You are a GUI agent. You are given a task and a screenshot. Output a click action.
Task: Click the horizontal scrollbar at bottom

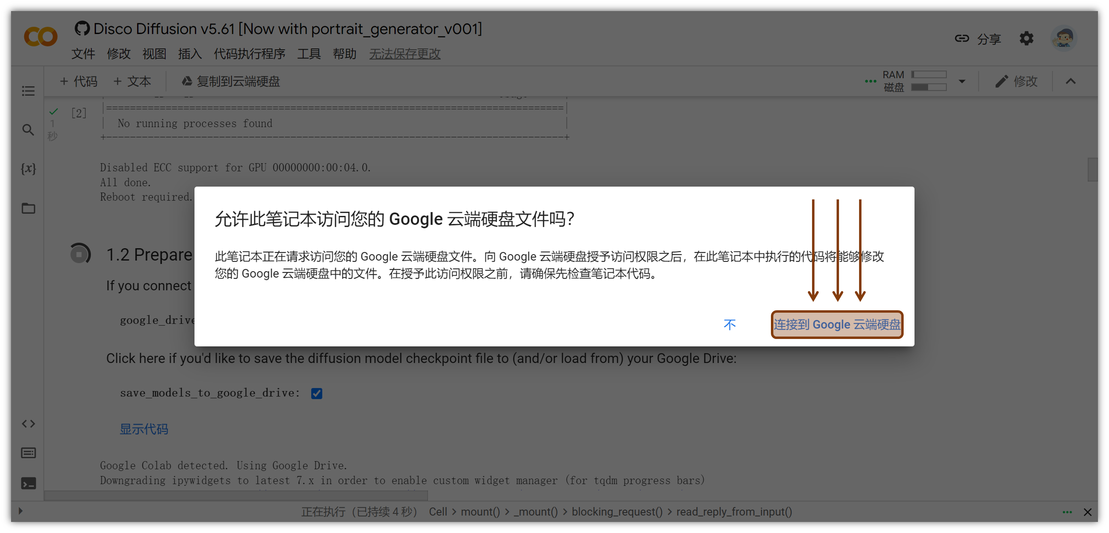pyautogui.click(x=236, y=496)
